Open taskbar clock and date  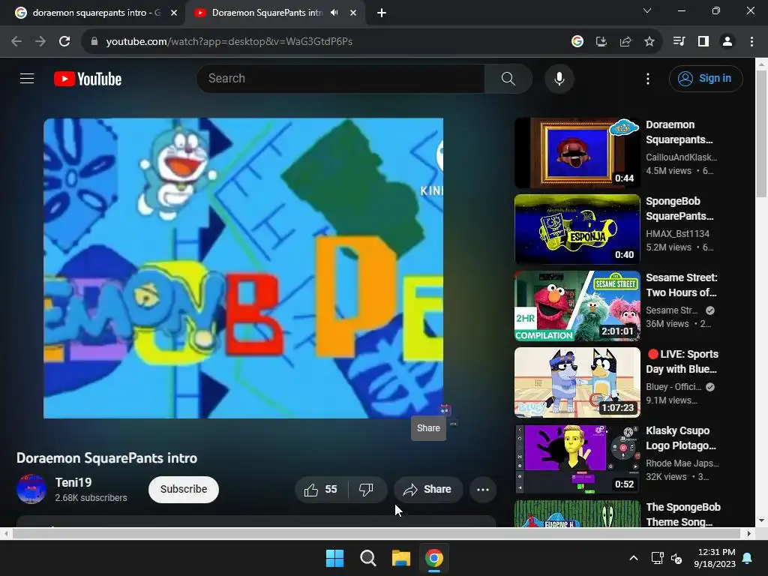715,558
